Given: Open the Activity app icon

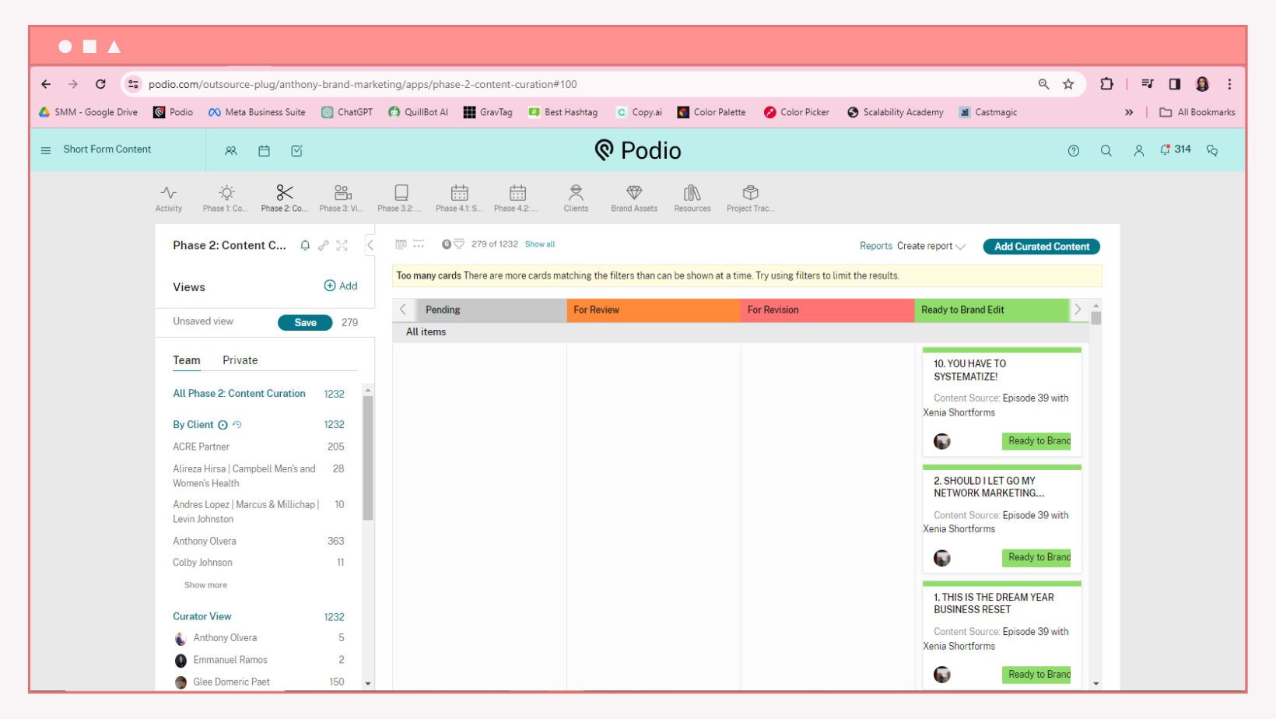Looking at the screenshot, I should (x=169, y=198).
